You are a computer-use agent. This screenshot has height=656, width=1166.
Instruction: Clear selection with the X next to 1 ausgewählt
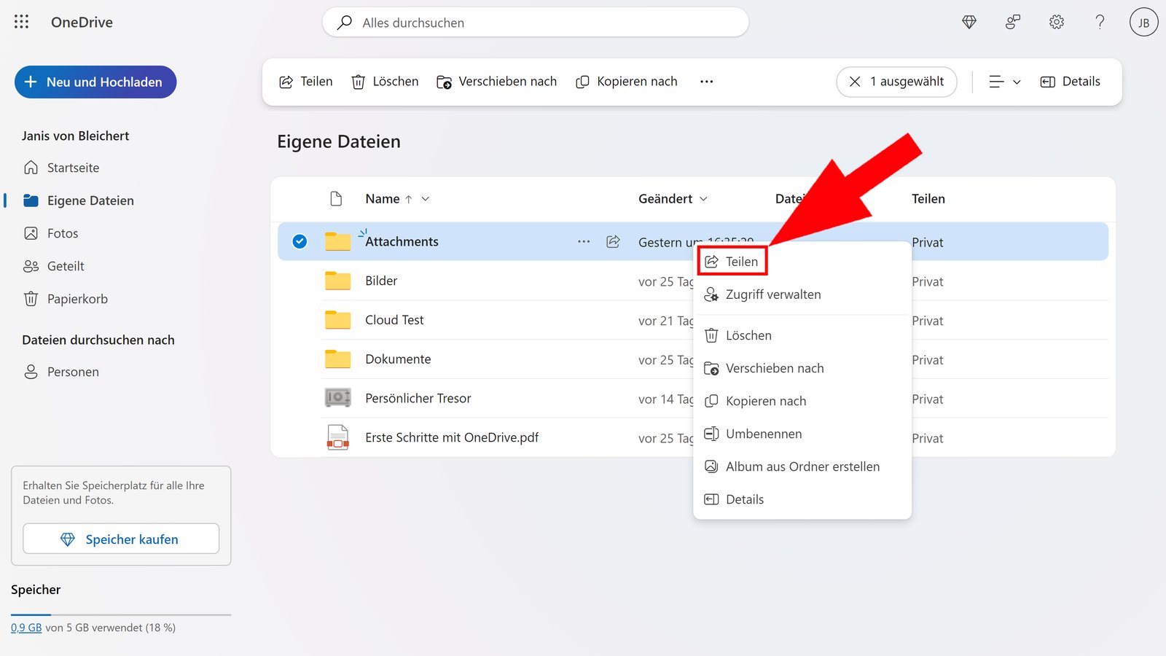[854, 82]
